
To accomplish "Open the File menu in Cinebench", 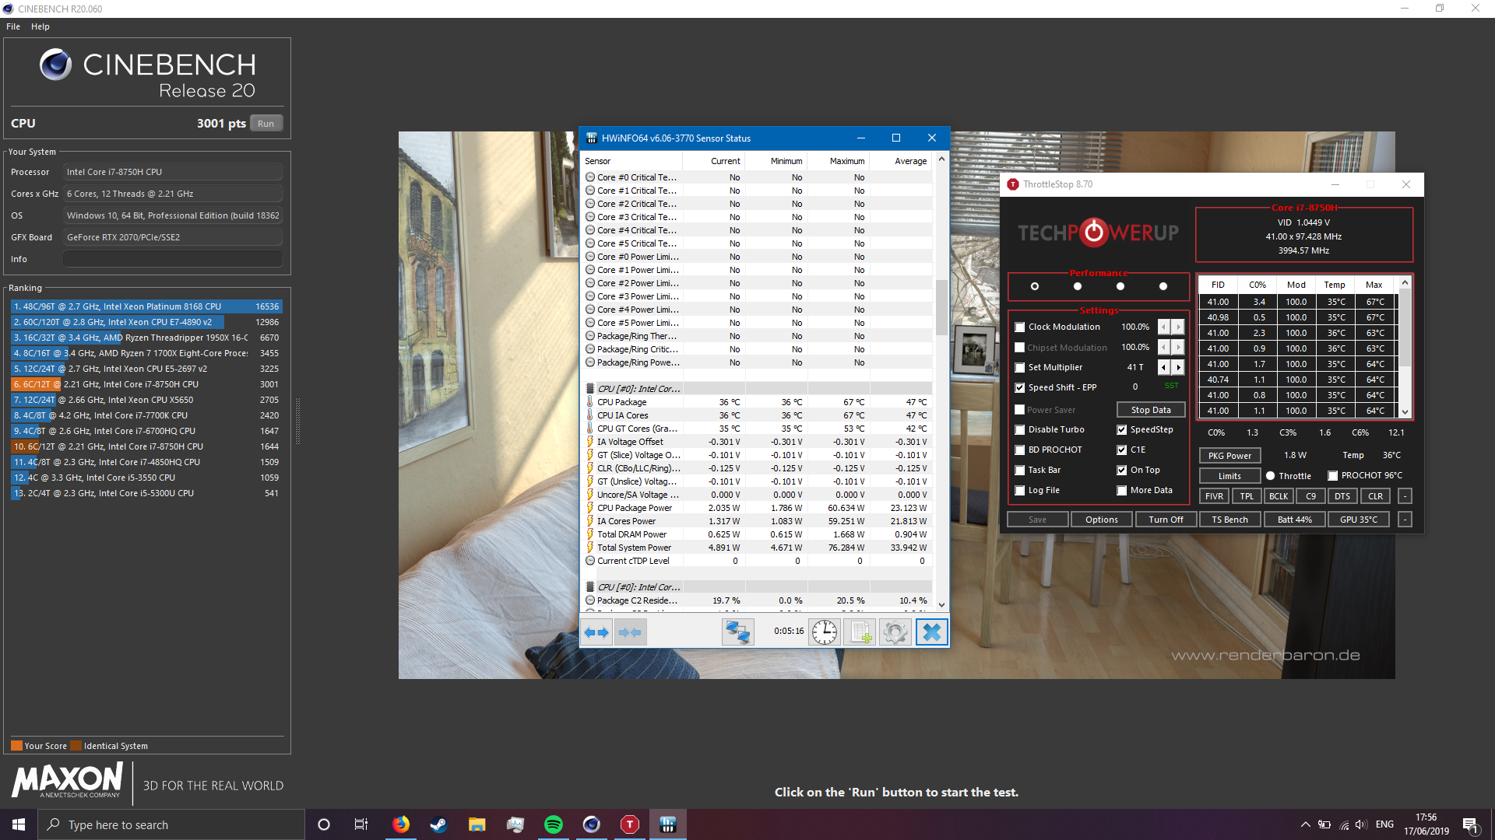I will click(x=13, y=26).
